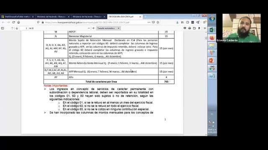The height and width of the screenshot is (150, 268).
Task: Go back to previous page in Firefox
Action: [3, 22]
